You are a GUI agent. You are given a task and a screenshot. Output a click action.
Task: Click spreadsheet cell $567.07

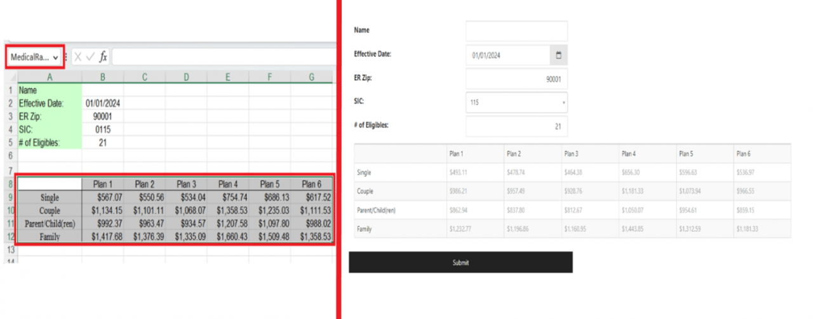tap(103, 197)
